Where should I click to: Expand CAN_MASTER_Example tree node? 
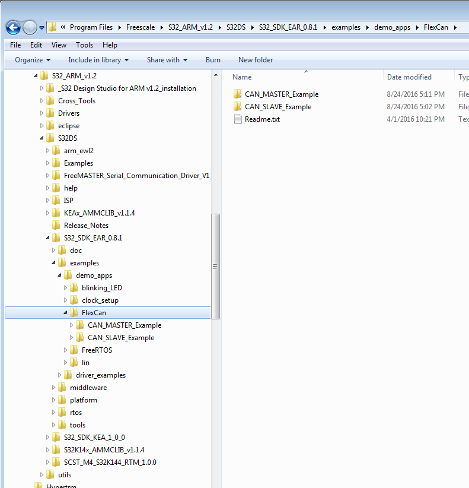click(71, 325)
